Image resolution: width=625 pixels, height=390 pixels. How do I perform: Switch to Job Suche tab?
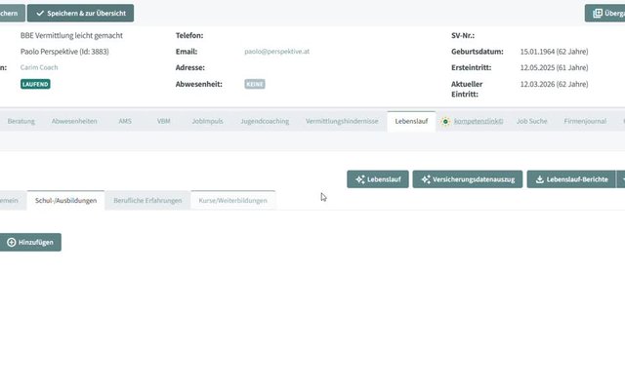click(x=531, y=121)
